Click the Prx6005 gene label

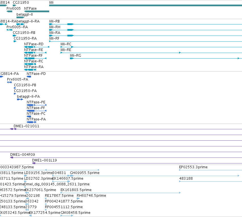click(14, 8)
